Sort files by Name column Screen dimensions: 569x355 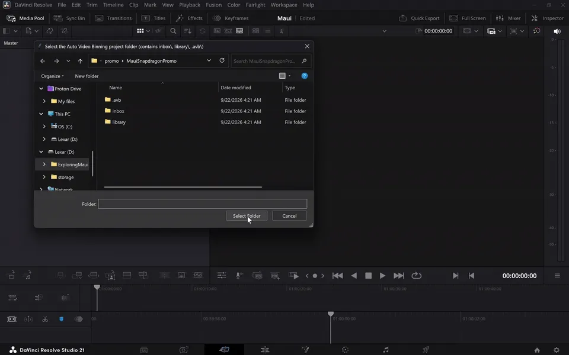116,88
